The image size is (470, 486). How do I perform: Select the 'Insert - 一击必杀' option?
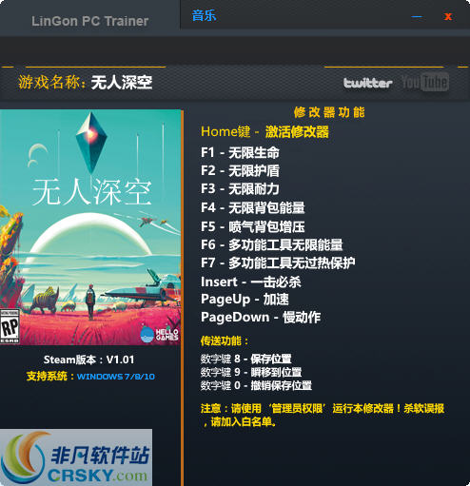click(250, 282)
